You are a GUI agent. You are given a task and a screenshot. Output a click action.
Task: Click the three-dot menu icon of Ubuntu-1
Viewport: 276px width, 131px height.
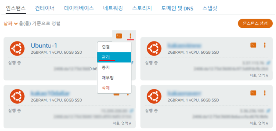130,36
